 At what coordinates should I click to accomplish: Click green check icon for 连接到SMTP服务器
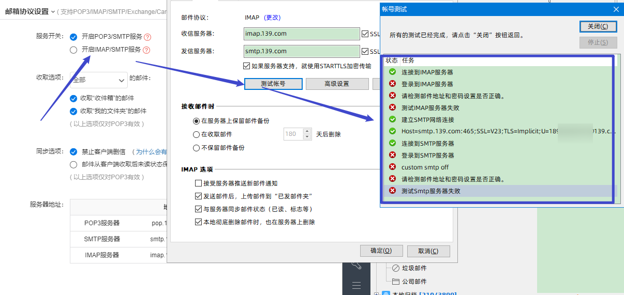pyautogui.click(x=393, y=143)
